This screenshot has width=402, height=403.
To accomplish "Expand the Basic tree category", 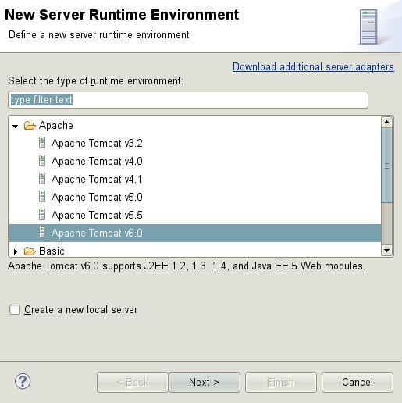I will [16, 251].
